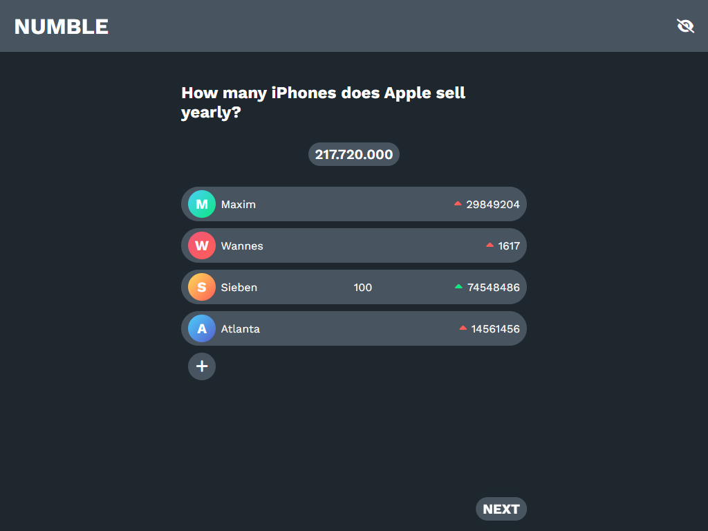Click the NUMBLE logo
The height and width of the screenshot is (531, 708).
[x=62, y=26]
